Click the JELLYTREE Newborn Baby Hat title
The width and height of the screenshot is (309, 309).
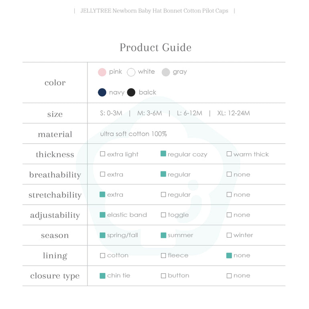154,11
